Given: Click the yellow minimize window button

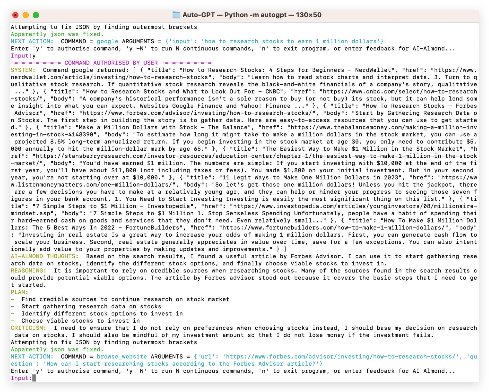Looking at the screenshot, I should click(25, 15).
